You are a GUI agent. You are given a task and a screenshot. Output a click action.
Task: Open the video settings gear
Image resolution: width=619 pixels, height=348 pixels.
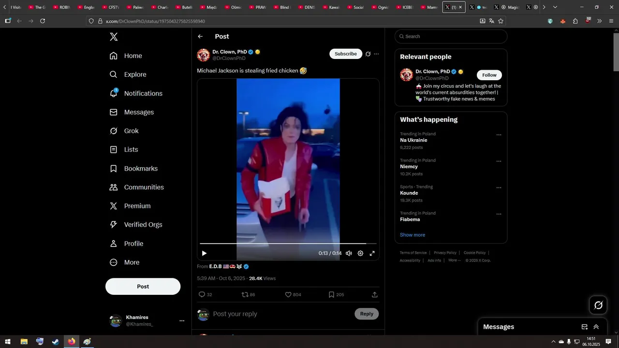pos(360,253)
